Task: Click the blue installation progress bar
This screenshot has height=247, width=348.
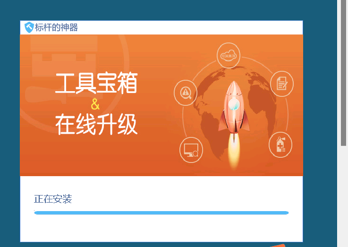Action: click(x=161, y=213)
